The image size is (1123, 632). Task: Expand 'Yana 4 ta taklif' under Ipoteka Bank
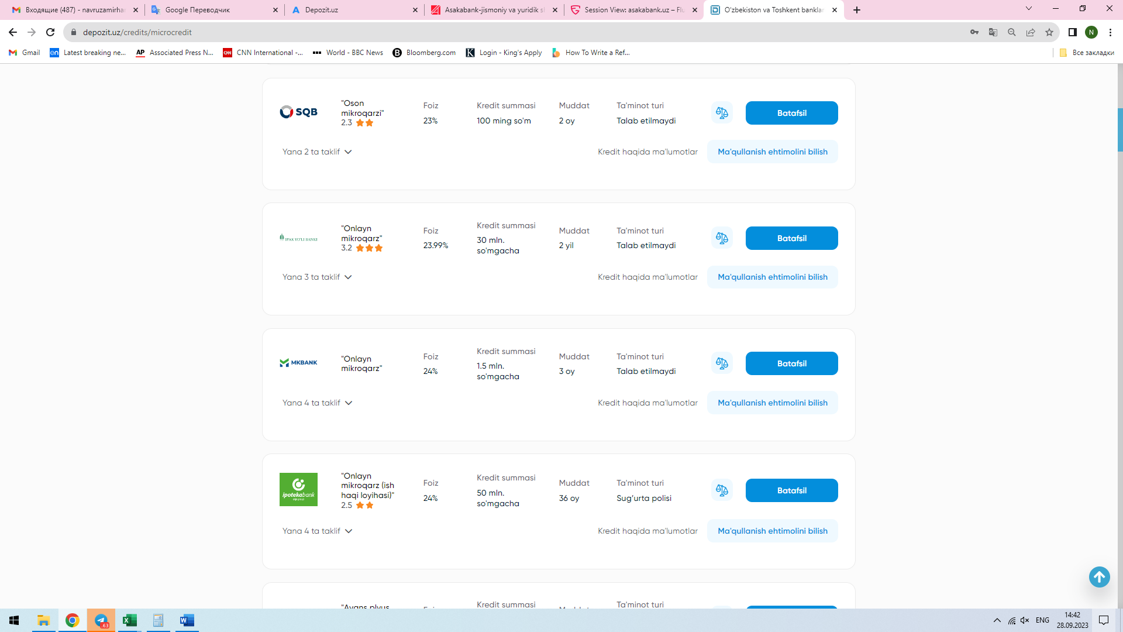coord(318,531)
